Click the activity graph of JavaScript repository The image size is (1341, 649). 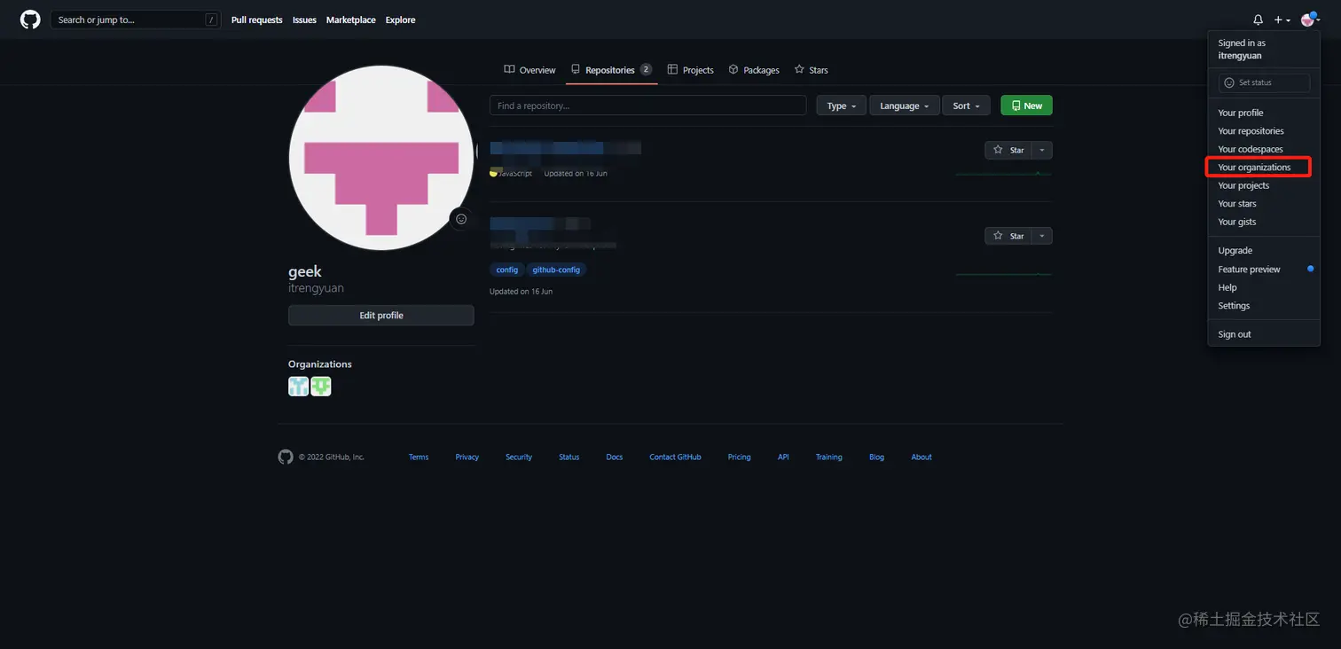[1004, 173]
